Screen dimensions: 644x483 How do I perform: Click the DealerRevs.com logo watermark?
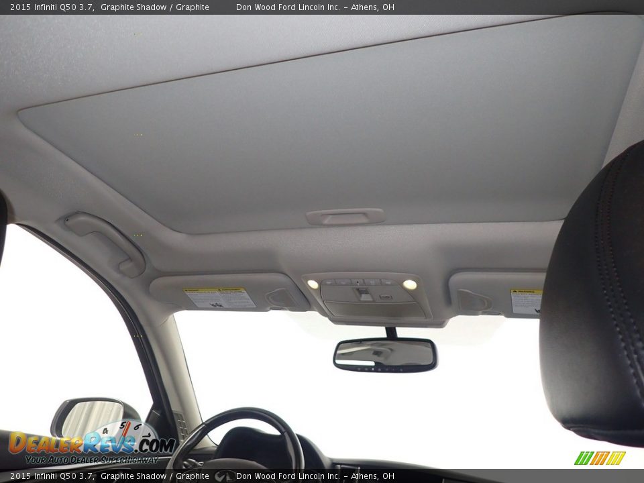pyautogui.click(x=91, y=445)
